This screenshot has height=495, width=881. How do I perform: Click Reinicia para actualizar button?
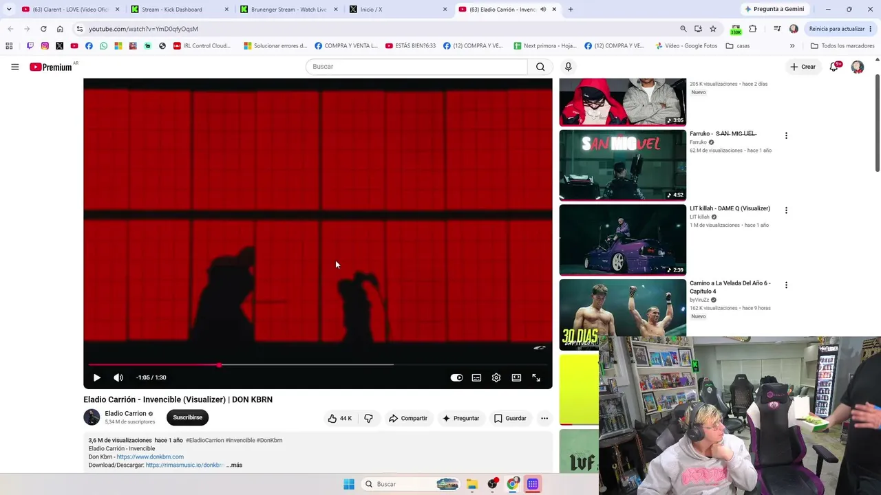click(x=841, y=29)
